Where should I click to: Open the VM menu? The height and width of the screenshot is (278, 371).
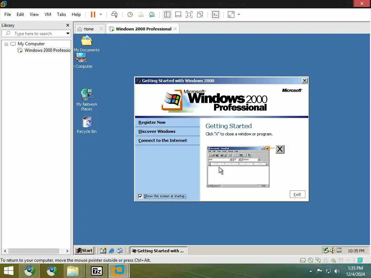[x=48, y=14]
